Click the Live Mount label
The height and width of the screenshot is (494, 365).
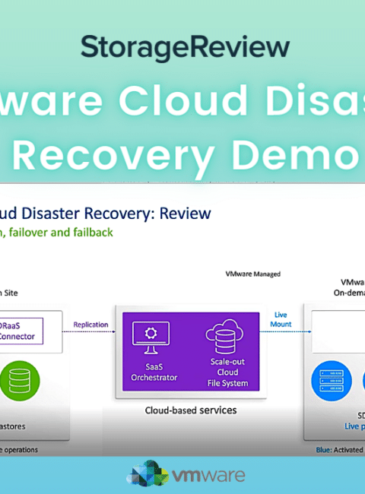pos(281,319)
